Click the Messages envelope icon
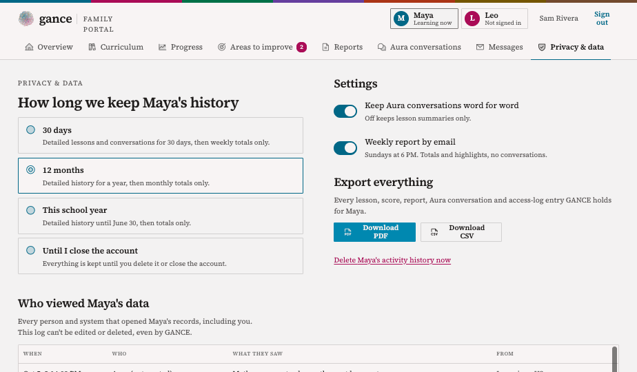 [x=481, y=47]
